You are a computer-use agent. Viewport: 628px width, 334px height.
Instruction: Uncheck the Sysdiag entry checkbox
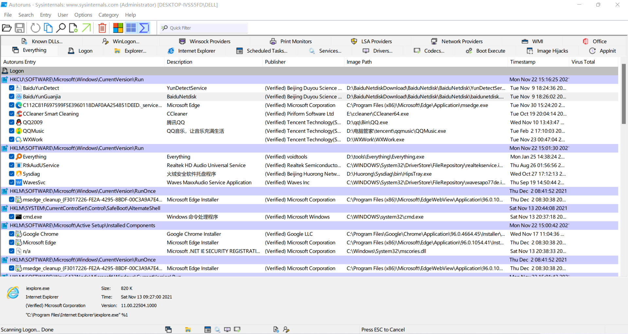point(11,174)
